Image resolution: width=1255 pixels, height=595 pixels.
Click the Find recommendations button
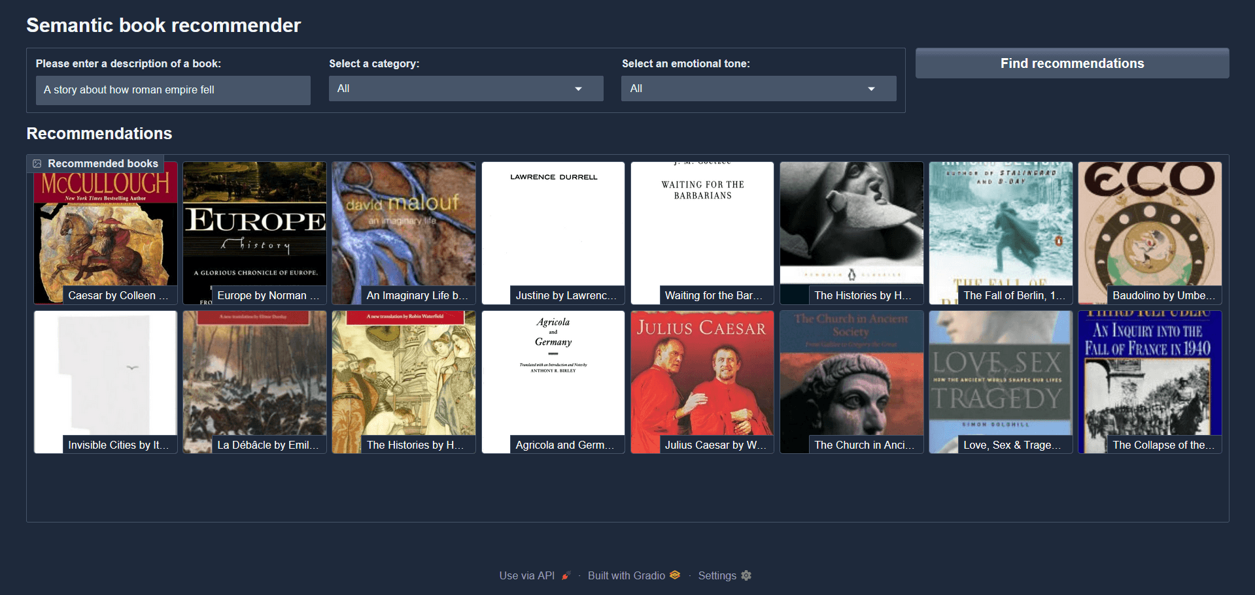click(x=1072, y=63)
